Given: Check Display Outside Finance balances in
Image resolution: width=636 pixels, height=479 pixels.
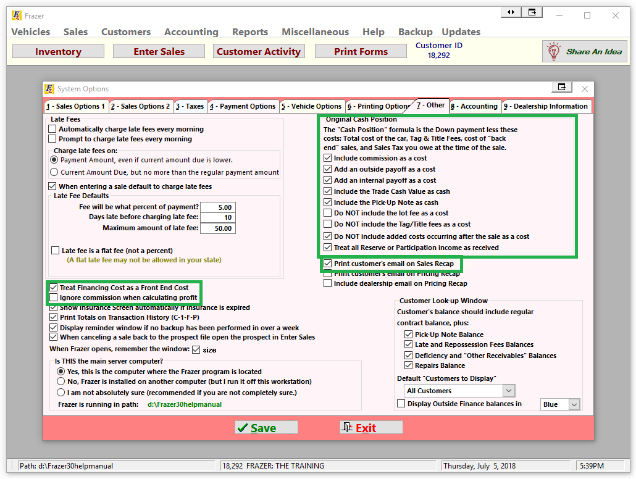Looking at the screenshot, I should pos(401,404).
